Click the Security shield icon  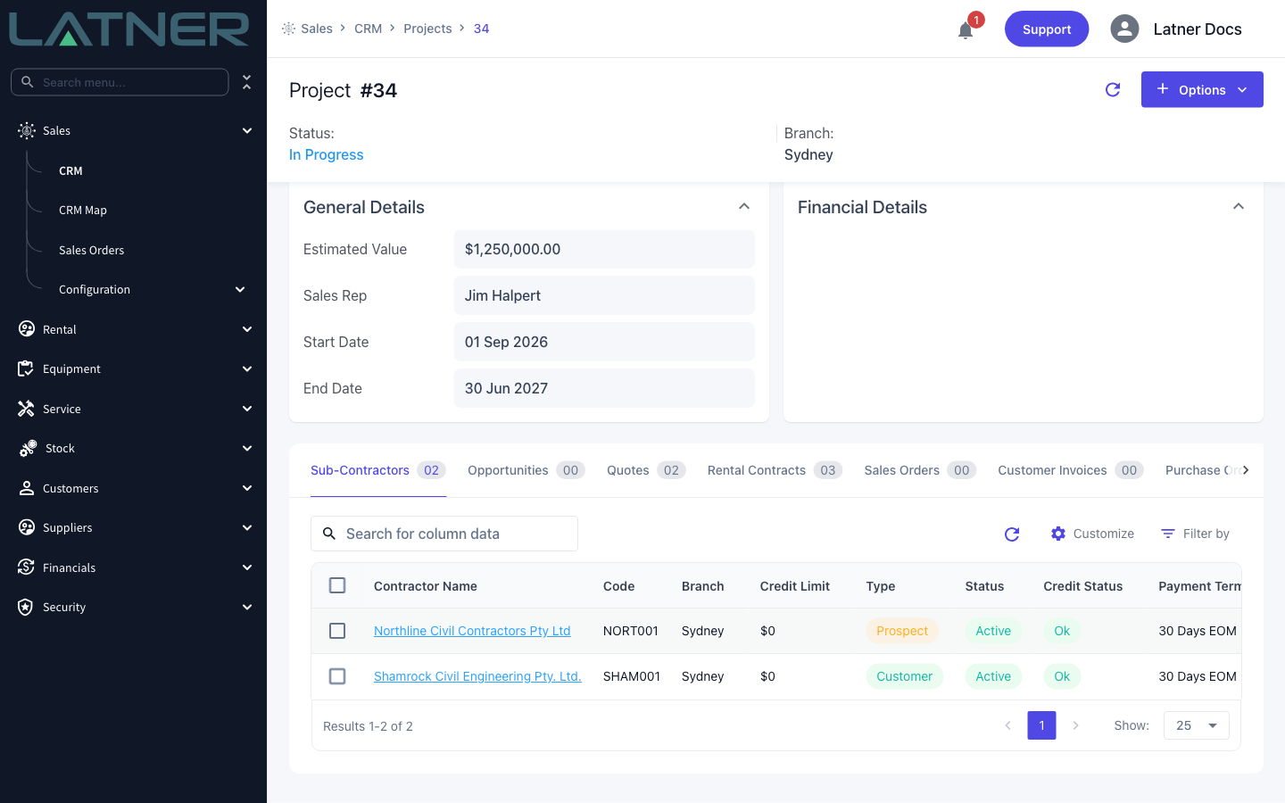click(27, 607)
